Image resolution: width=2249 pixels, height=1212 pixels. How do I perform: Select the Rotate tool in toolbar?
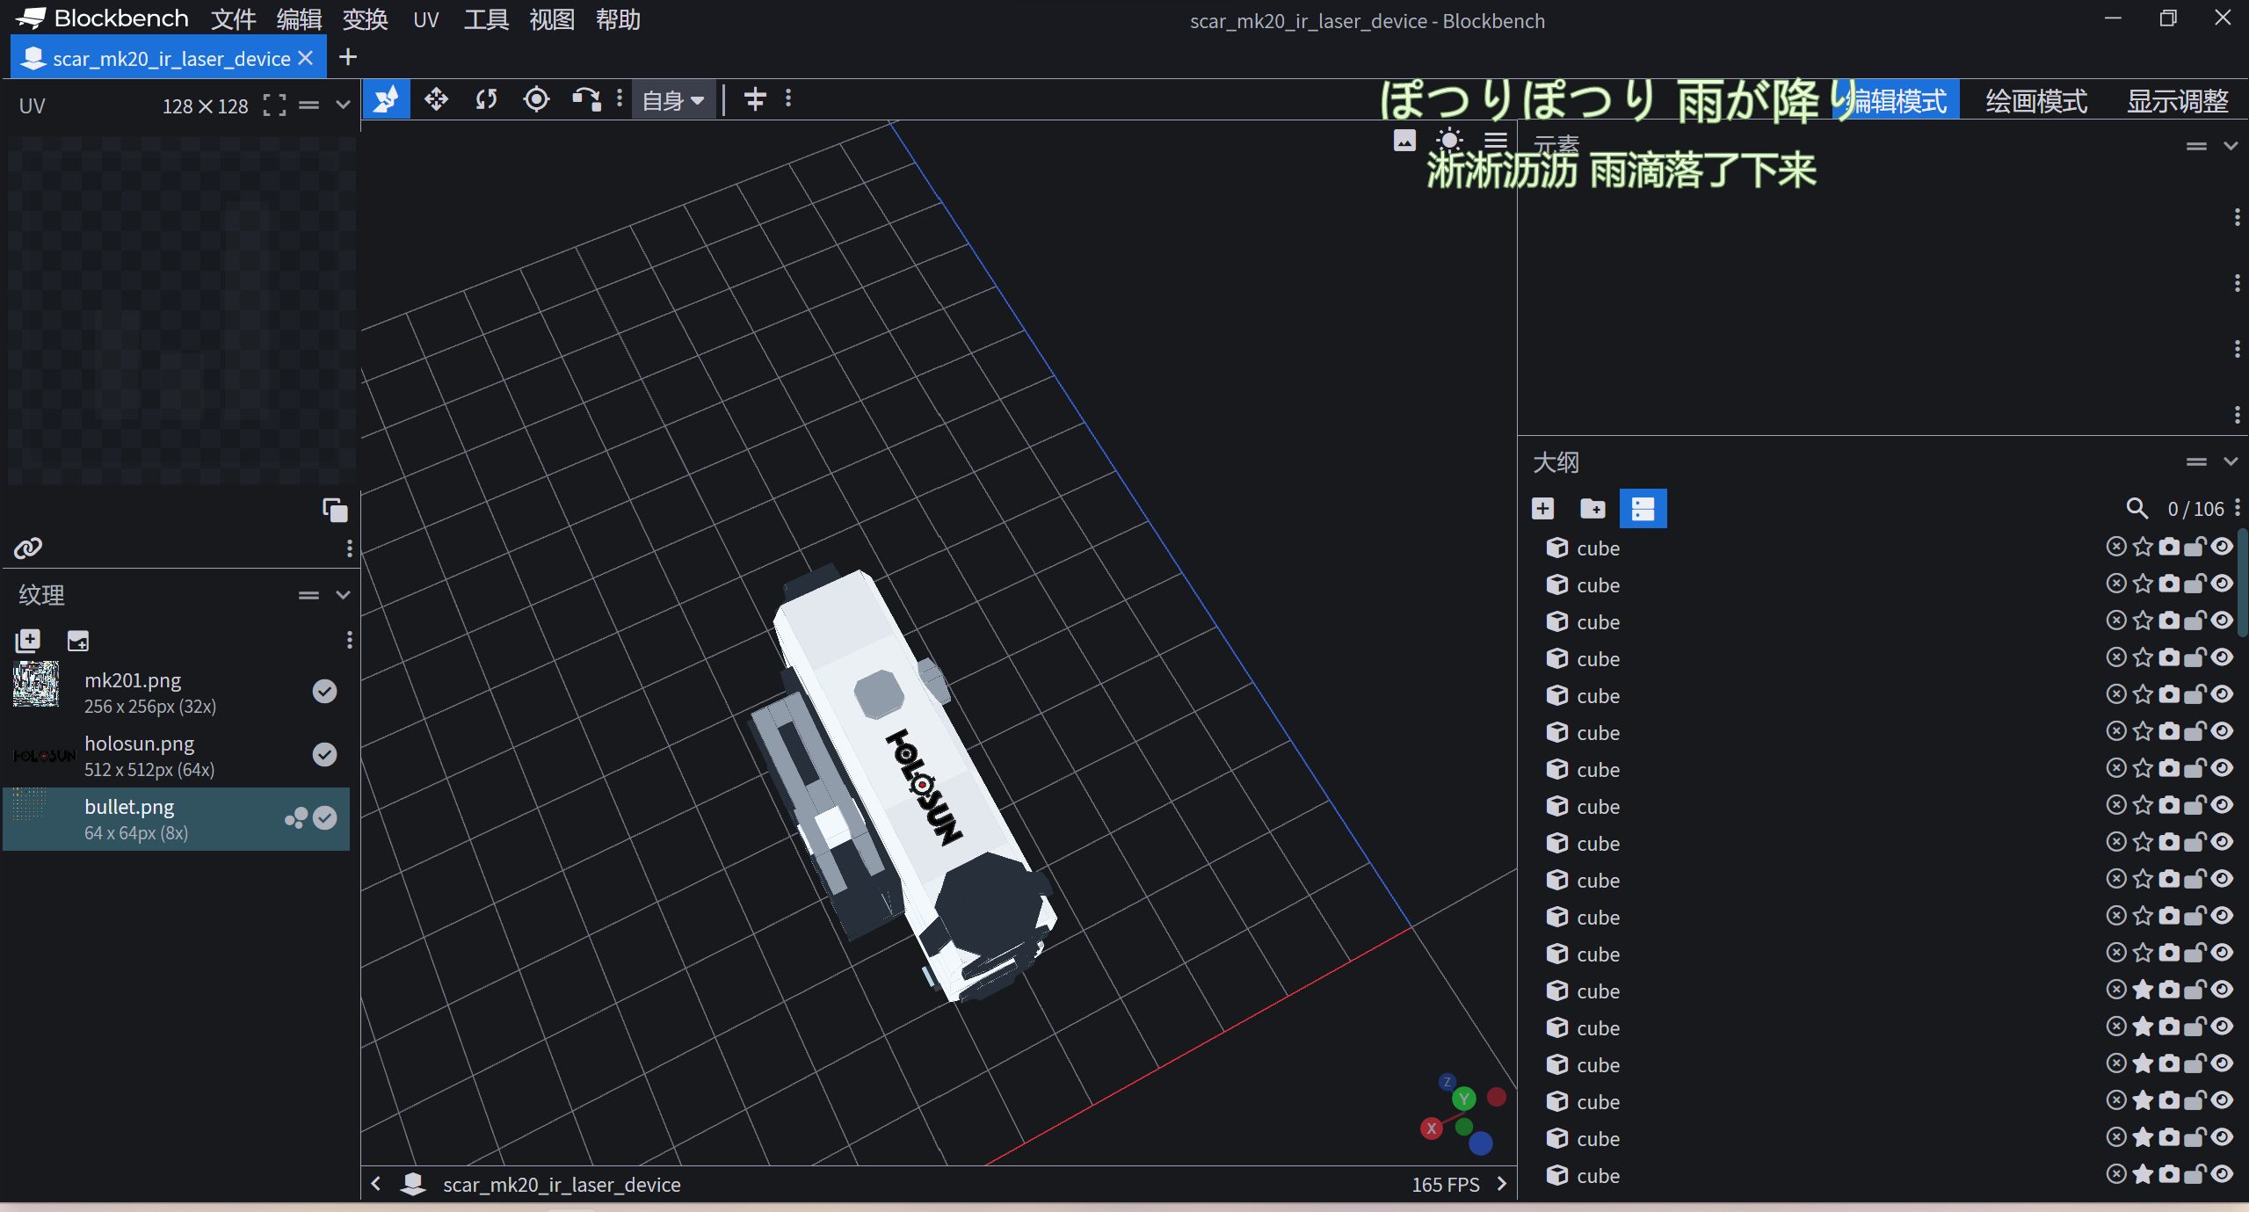[x=486, y=99]
